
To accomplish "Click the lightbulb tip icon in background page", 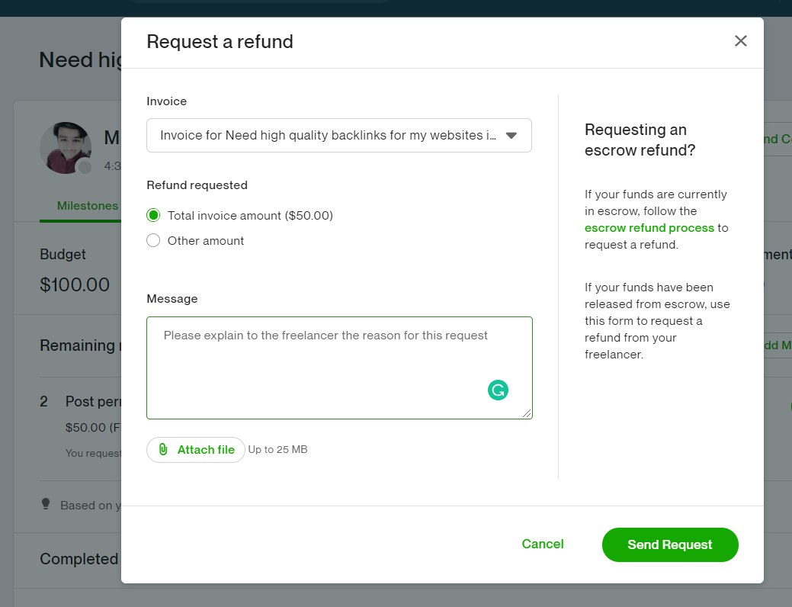I will click(x=46, y=504).
